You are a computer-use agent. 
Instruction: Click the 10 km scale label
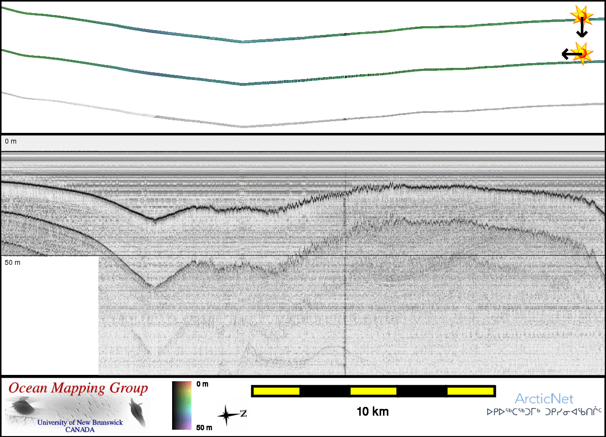(373, 412)
